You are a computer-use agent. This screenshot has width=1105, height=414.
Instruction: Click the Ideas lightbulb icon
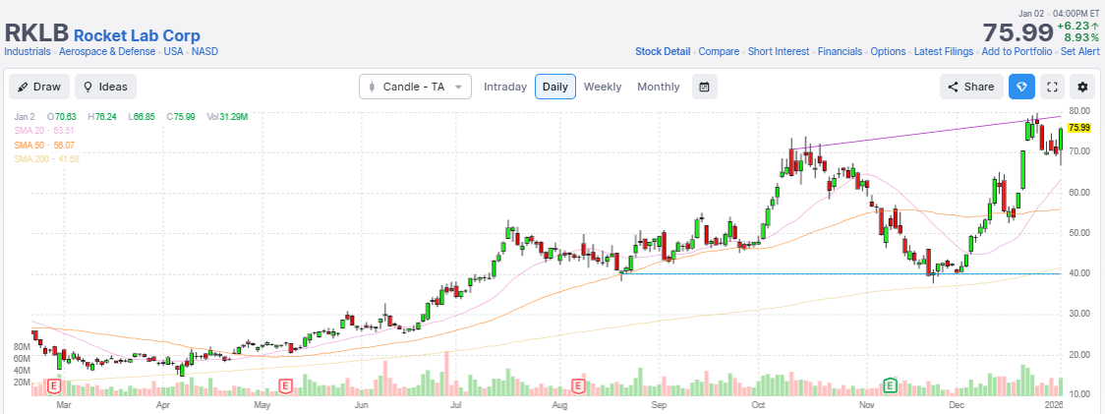point(88,87)
